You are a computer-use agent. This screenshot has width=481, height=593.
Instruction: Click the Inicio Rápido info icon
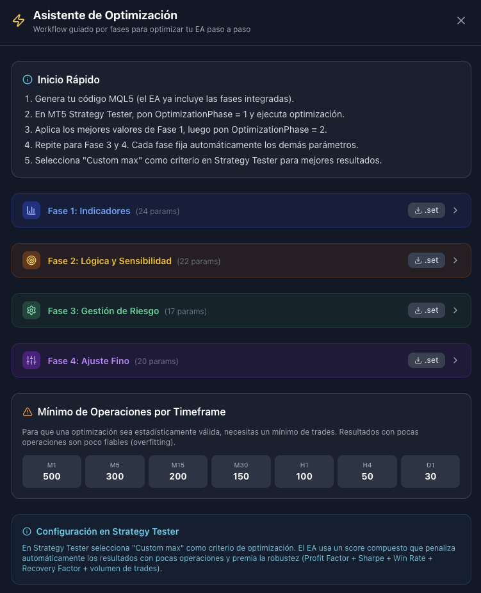tap(28, 80)
